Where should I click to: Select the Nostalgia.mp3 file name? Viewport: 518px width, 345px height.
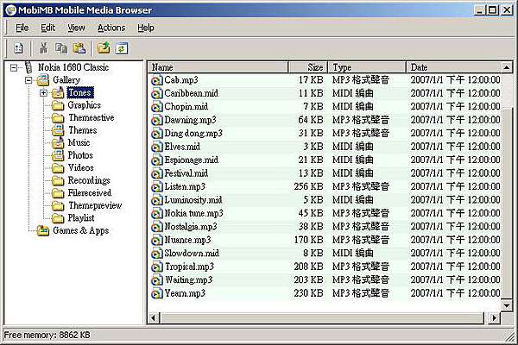[x=191, y=227]
